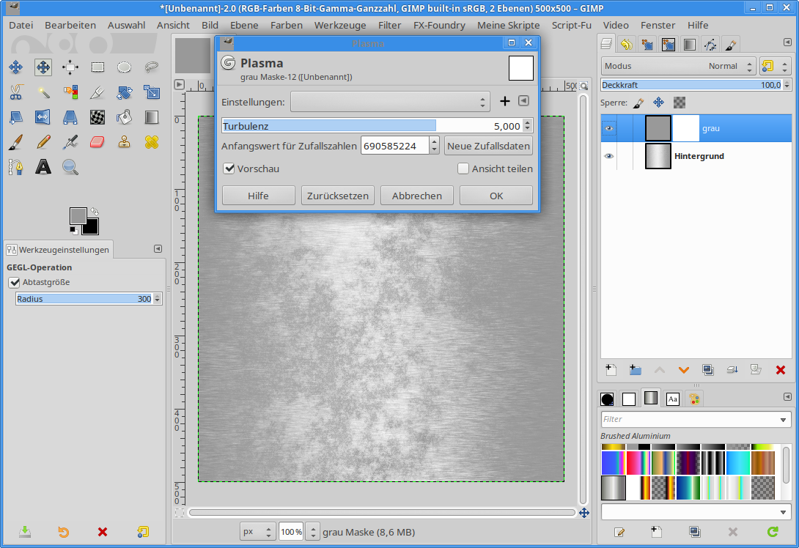The image size is (799, 548).
Task: Select the Zoom magnifier tool
Action: pyautogui.click(x=70, y=167)
